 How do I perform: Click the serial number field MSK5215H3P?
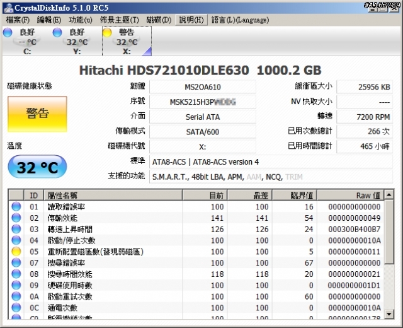[203, 102]
